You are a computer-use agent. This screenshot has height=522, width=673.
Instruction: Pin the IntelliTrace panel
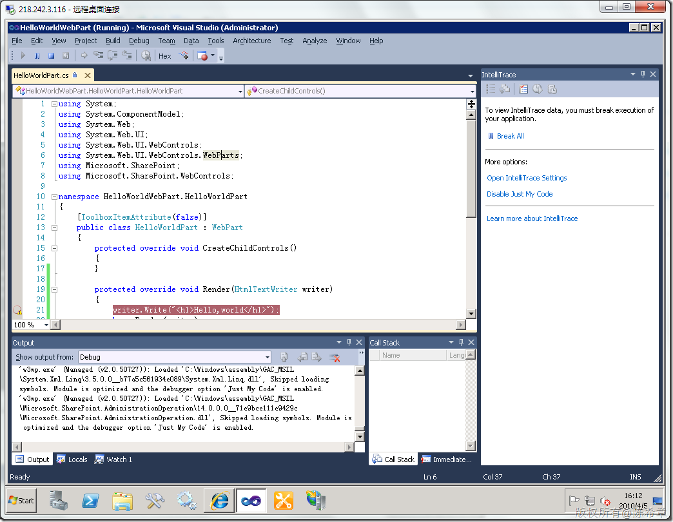(x=643, y=74)
